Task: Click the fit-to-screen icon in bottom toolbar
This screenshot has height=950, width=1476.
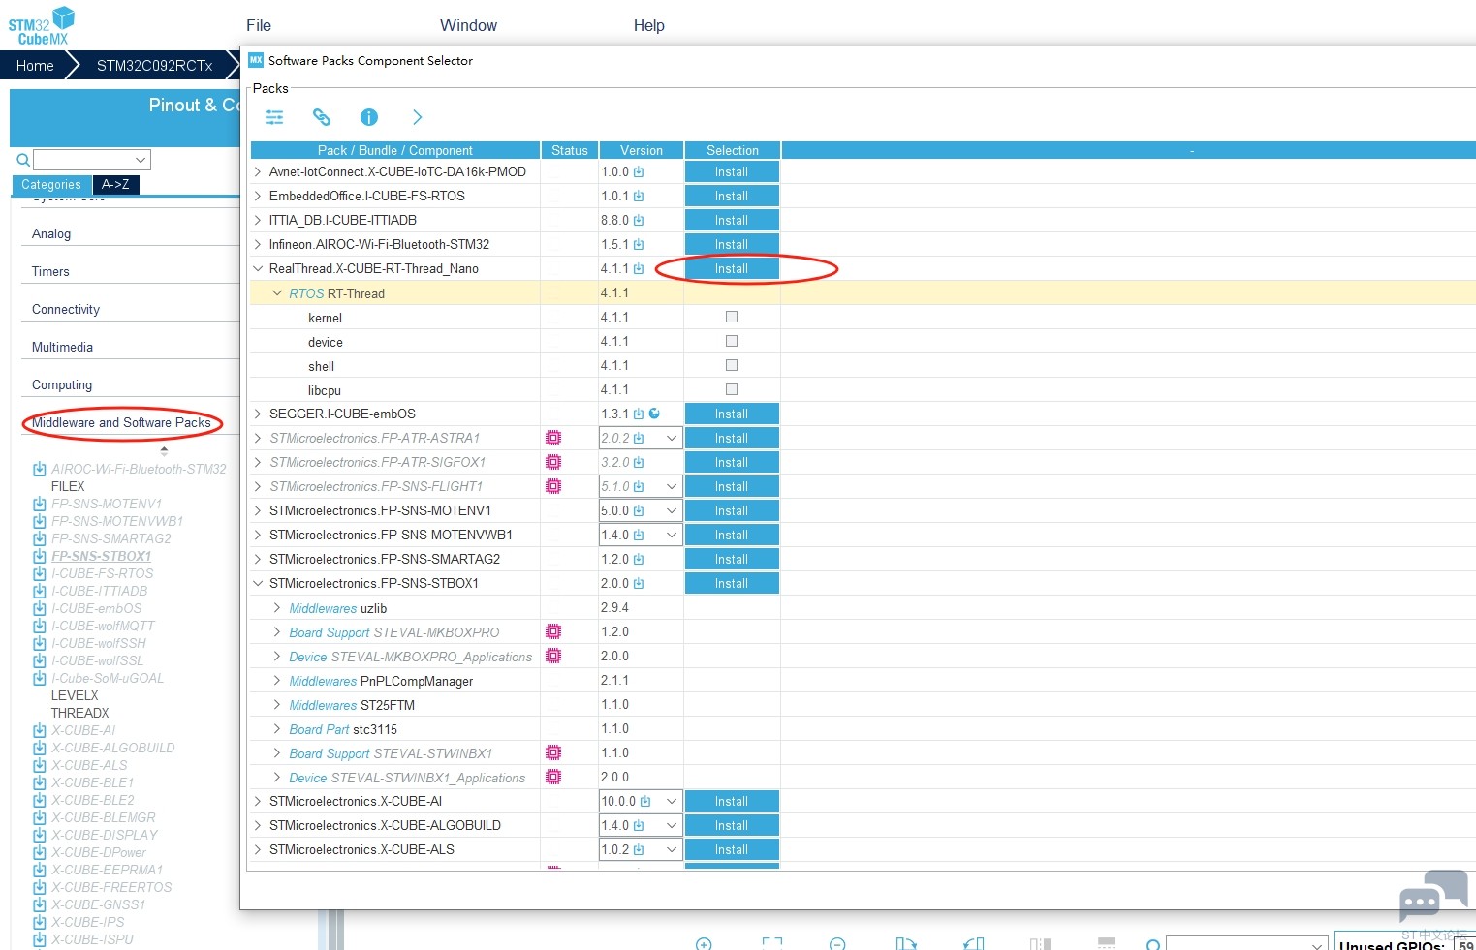Action: click(x=771, y=944)
